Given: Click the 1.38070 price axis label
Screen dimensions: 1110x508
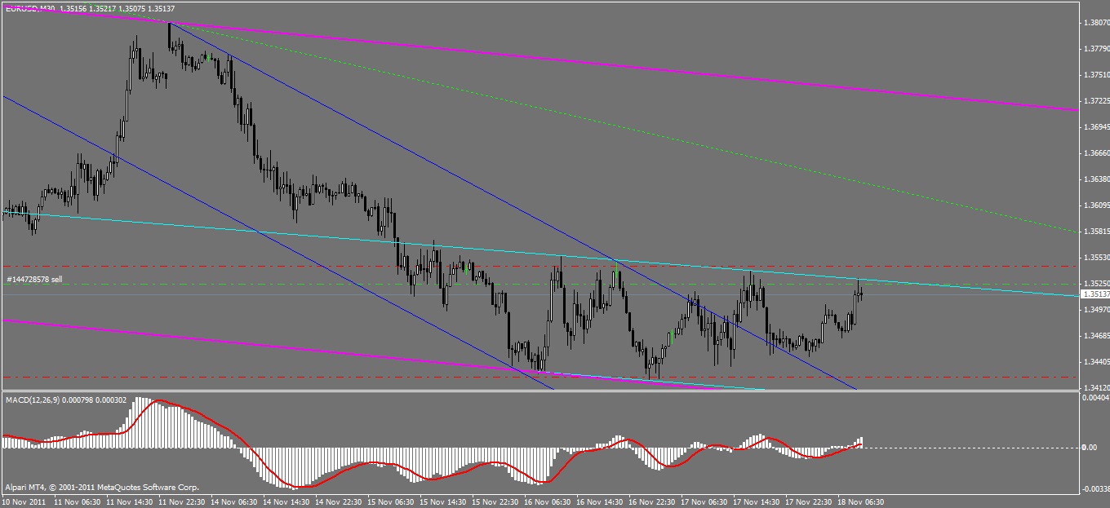Looking at the screenshot, I should [x=1095, y=23].
